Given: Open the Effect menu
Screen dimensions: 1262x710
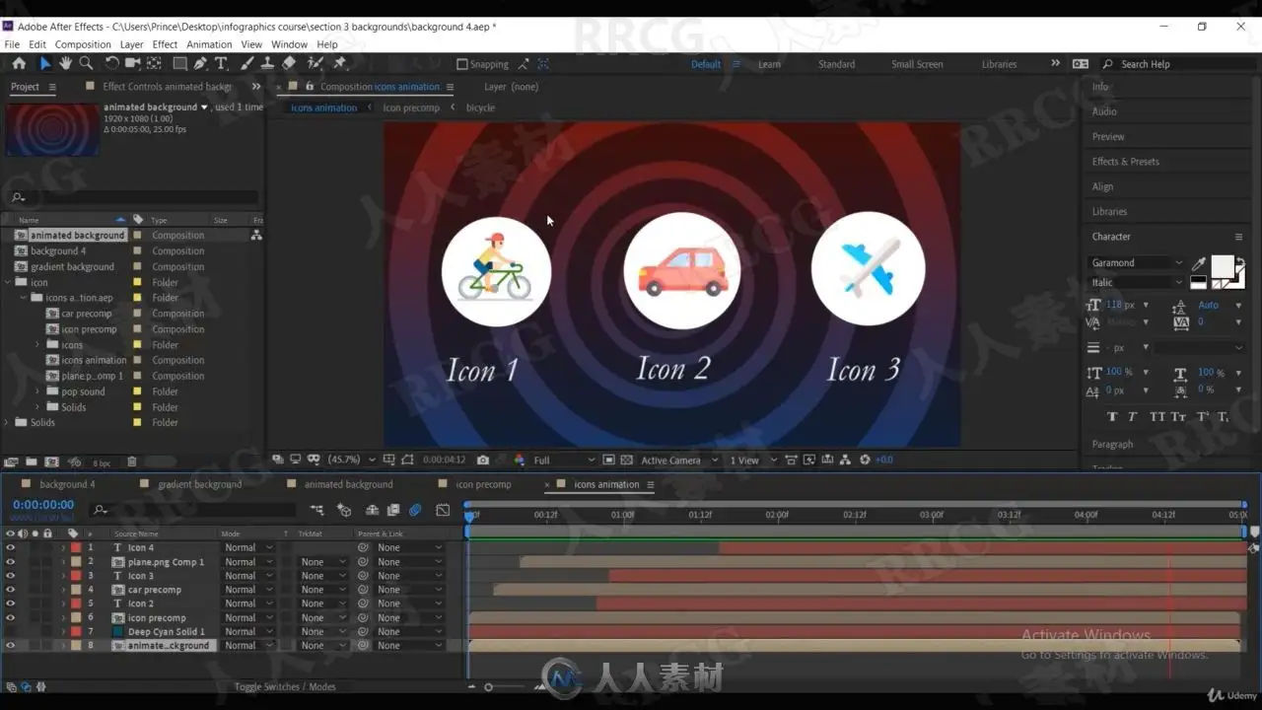Looking at the screenshot, I should [x=165, y=44].
